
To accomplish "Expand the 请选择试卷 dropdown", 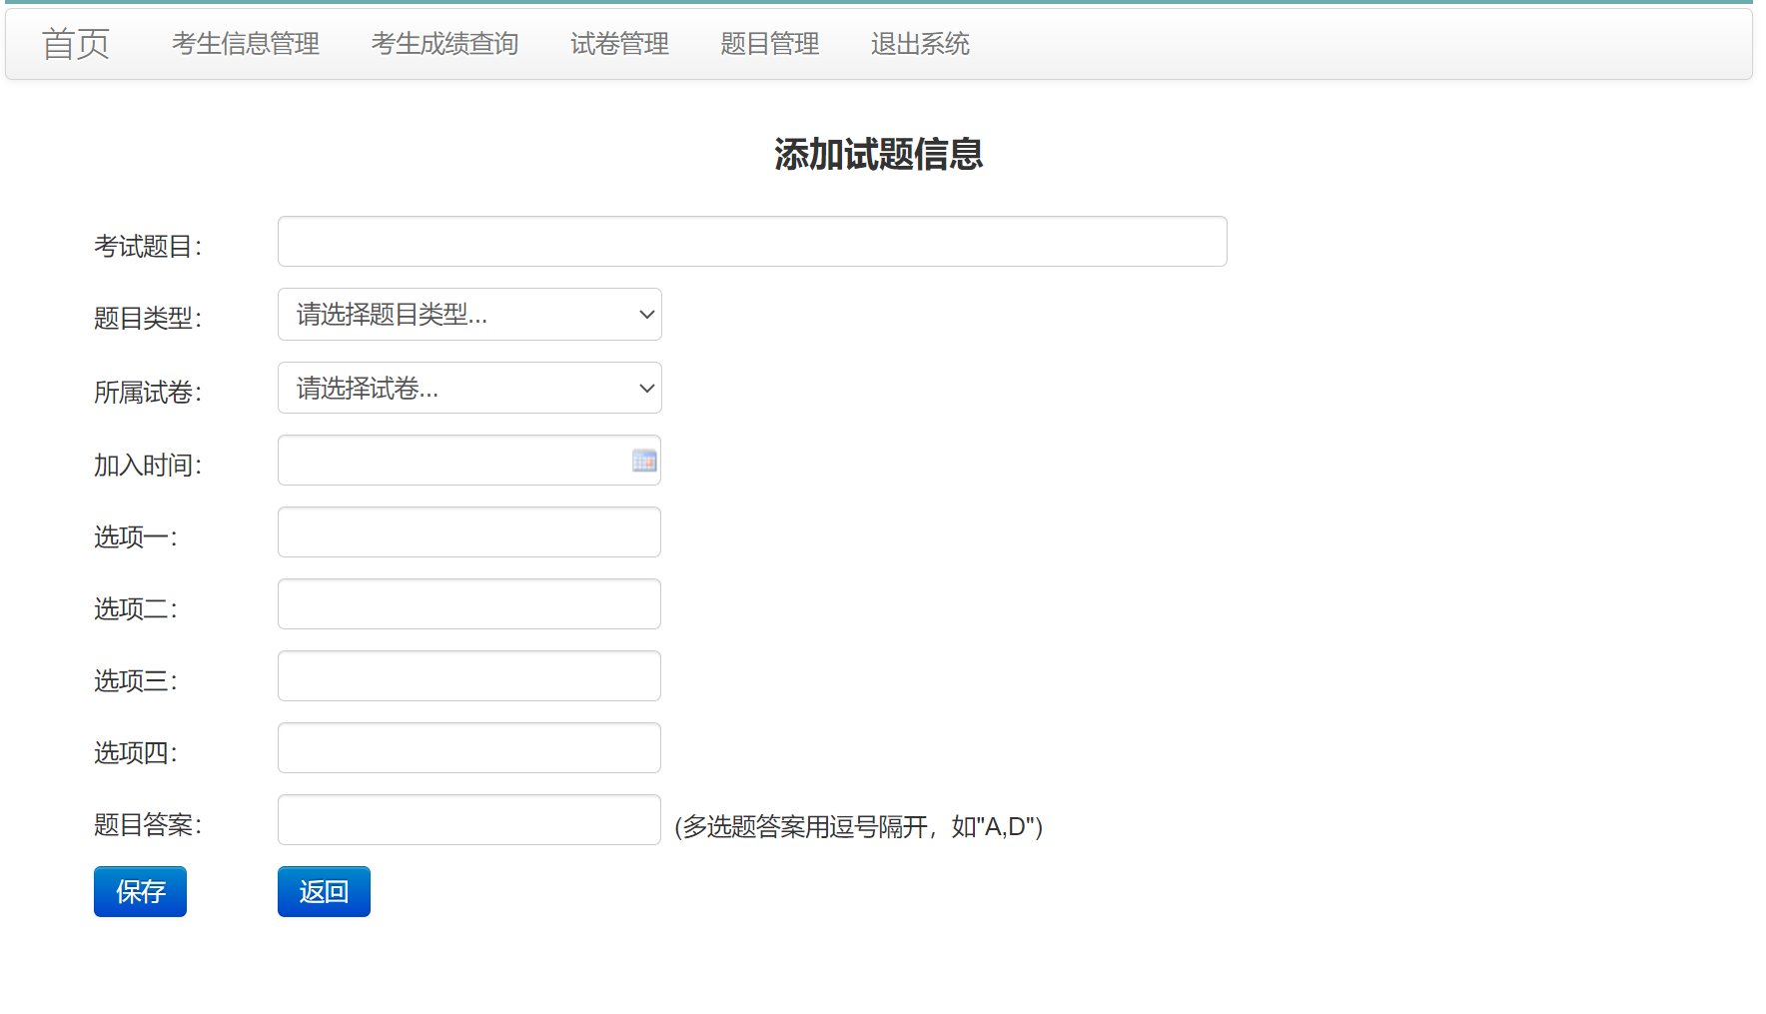I will [x=469, y=388].
